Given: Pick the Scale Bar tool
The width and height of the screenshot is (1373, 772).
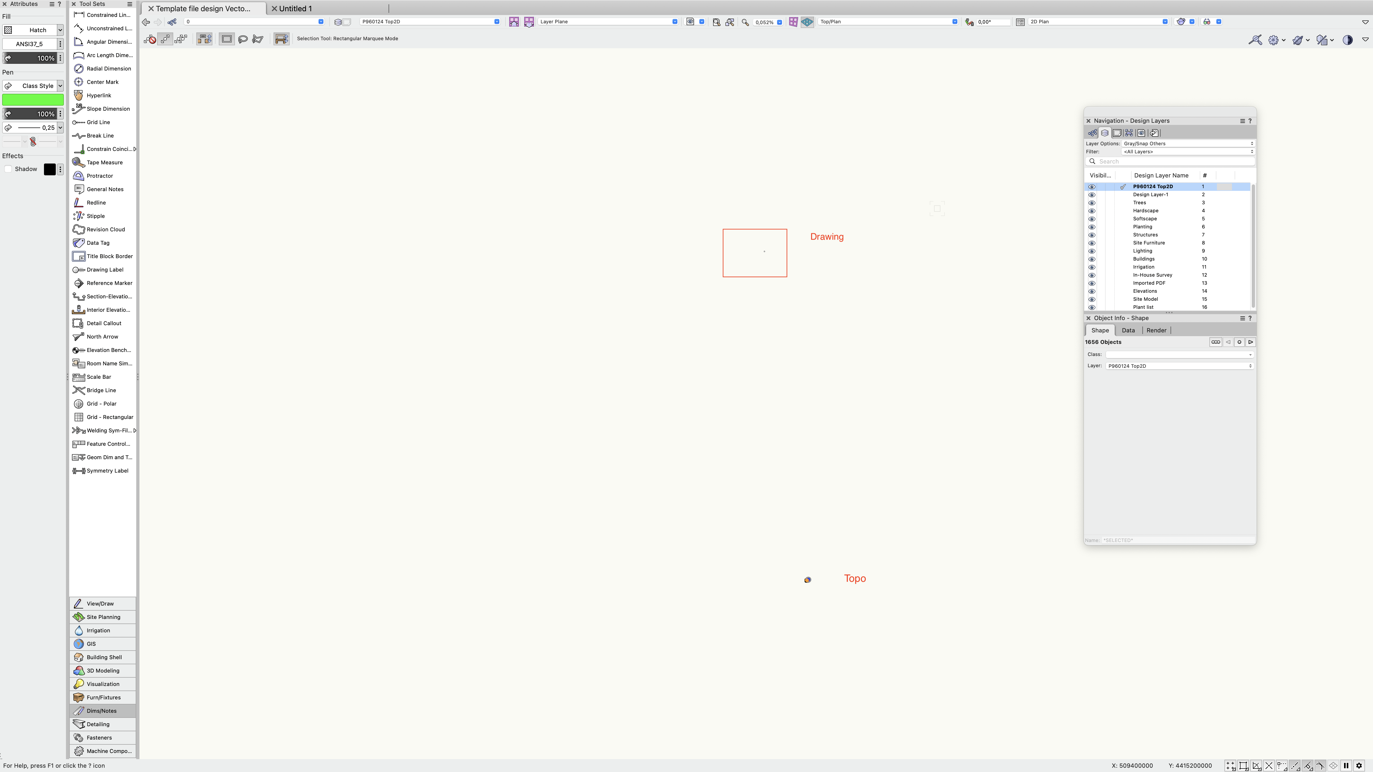Looking at the screenshot, I should [x=99, y=377].
